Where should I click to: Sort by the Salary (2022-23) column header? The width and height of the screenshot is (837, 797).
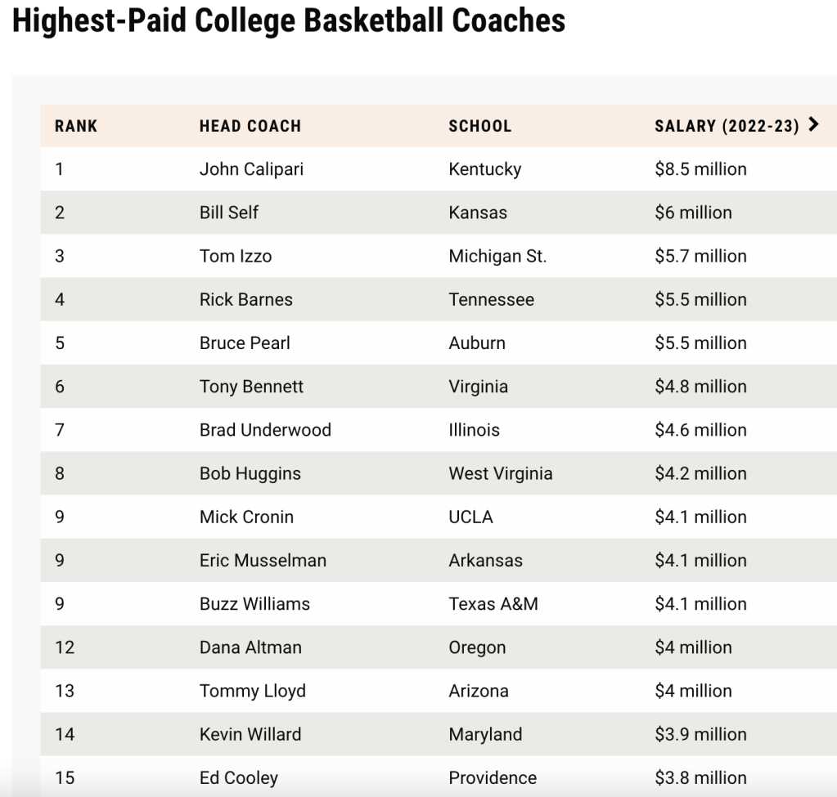pyautogui.click(x=727, y=126)
